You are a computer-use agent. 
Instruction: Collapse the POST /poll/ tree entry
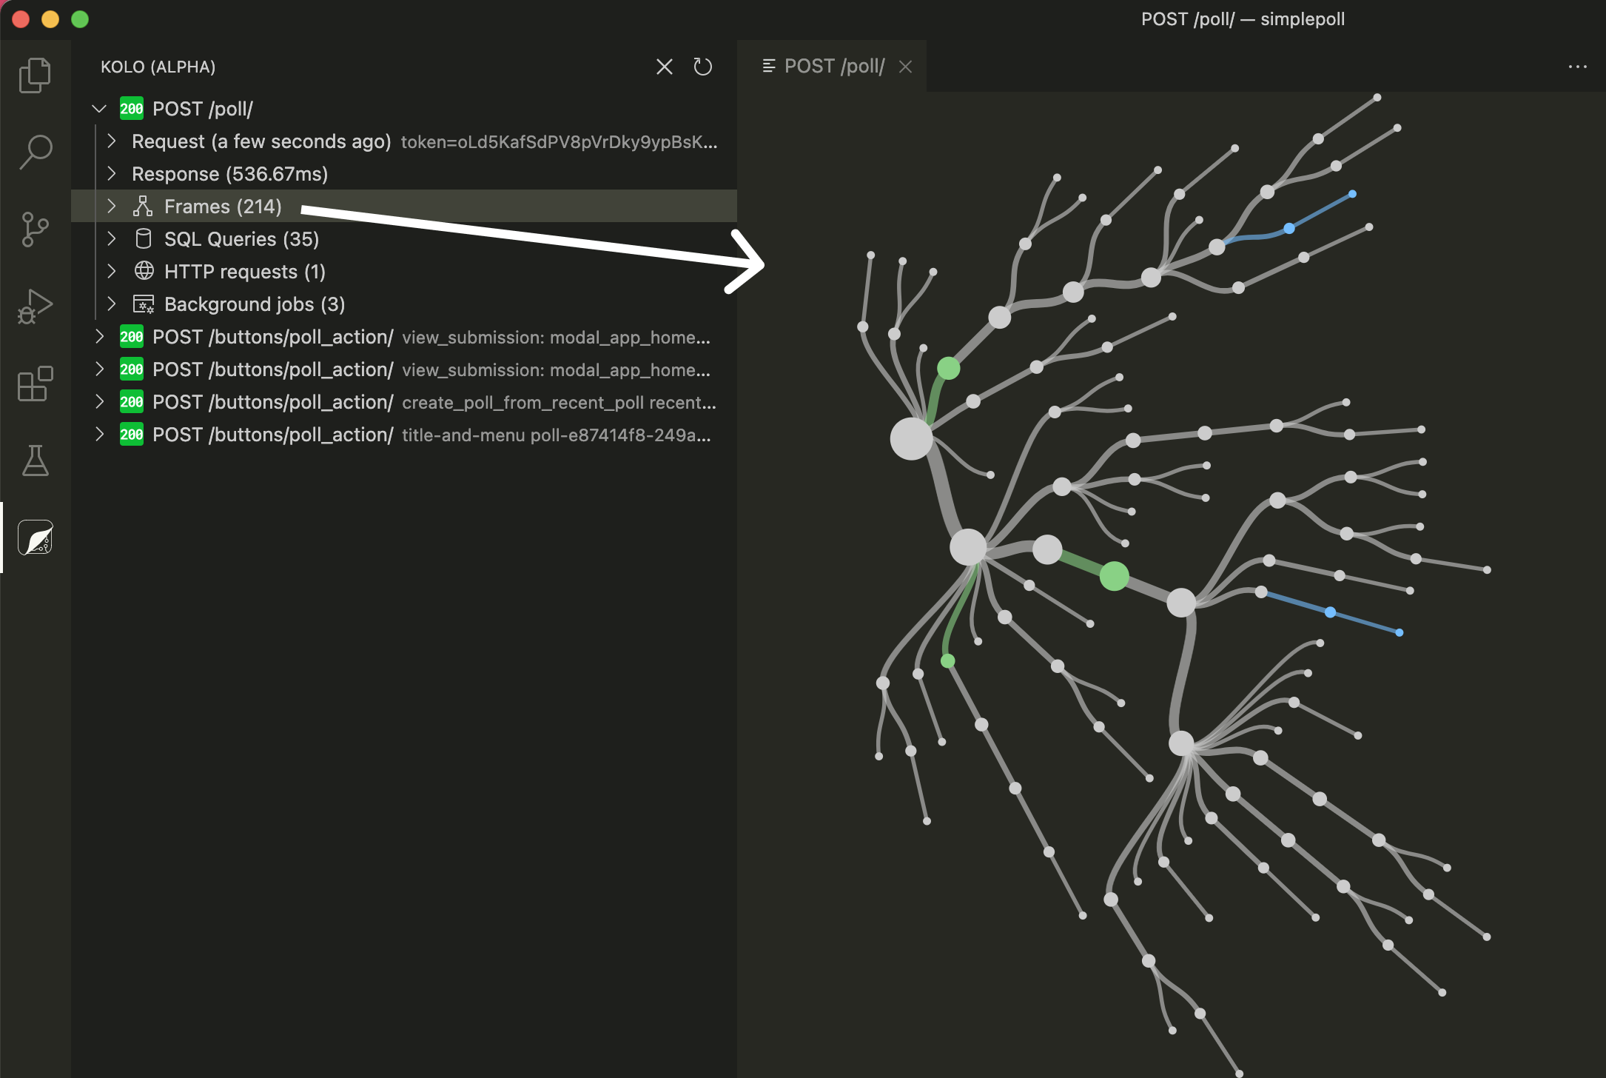point(99,109)
